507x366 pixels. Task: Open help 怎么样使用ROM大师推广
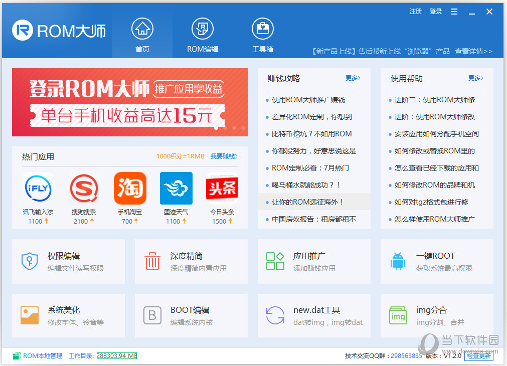(435, 219)
